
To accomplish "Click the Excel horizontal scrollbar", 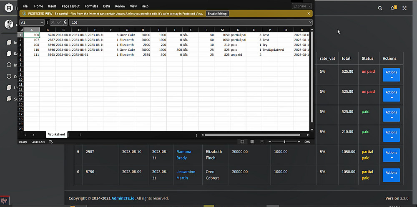I will click(x=252, y=135).
